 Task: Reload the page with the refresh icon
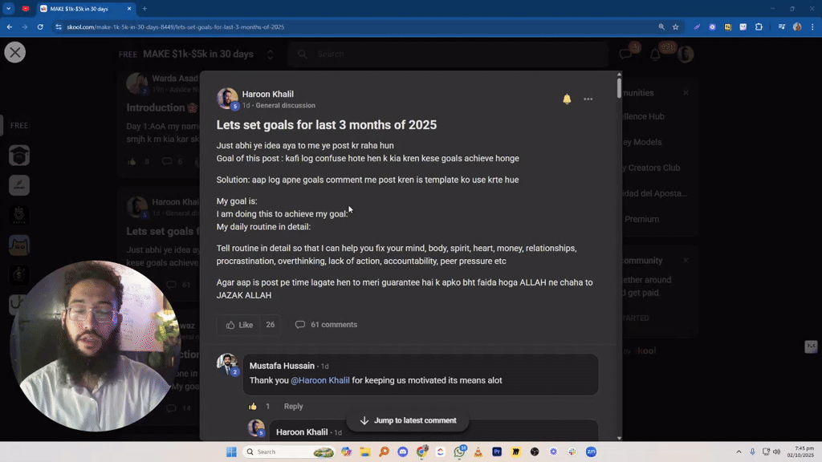40,26
